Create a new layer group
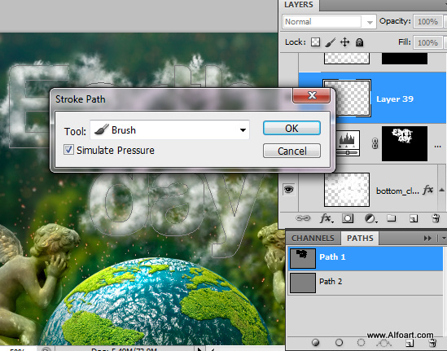 (x=392, y=218)
